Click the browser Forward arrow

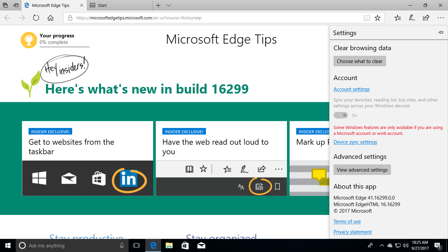point(22,18)
